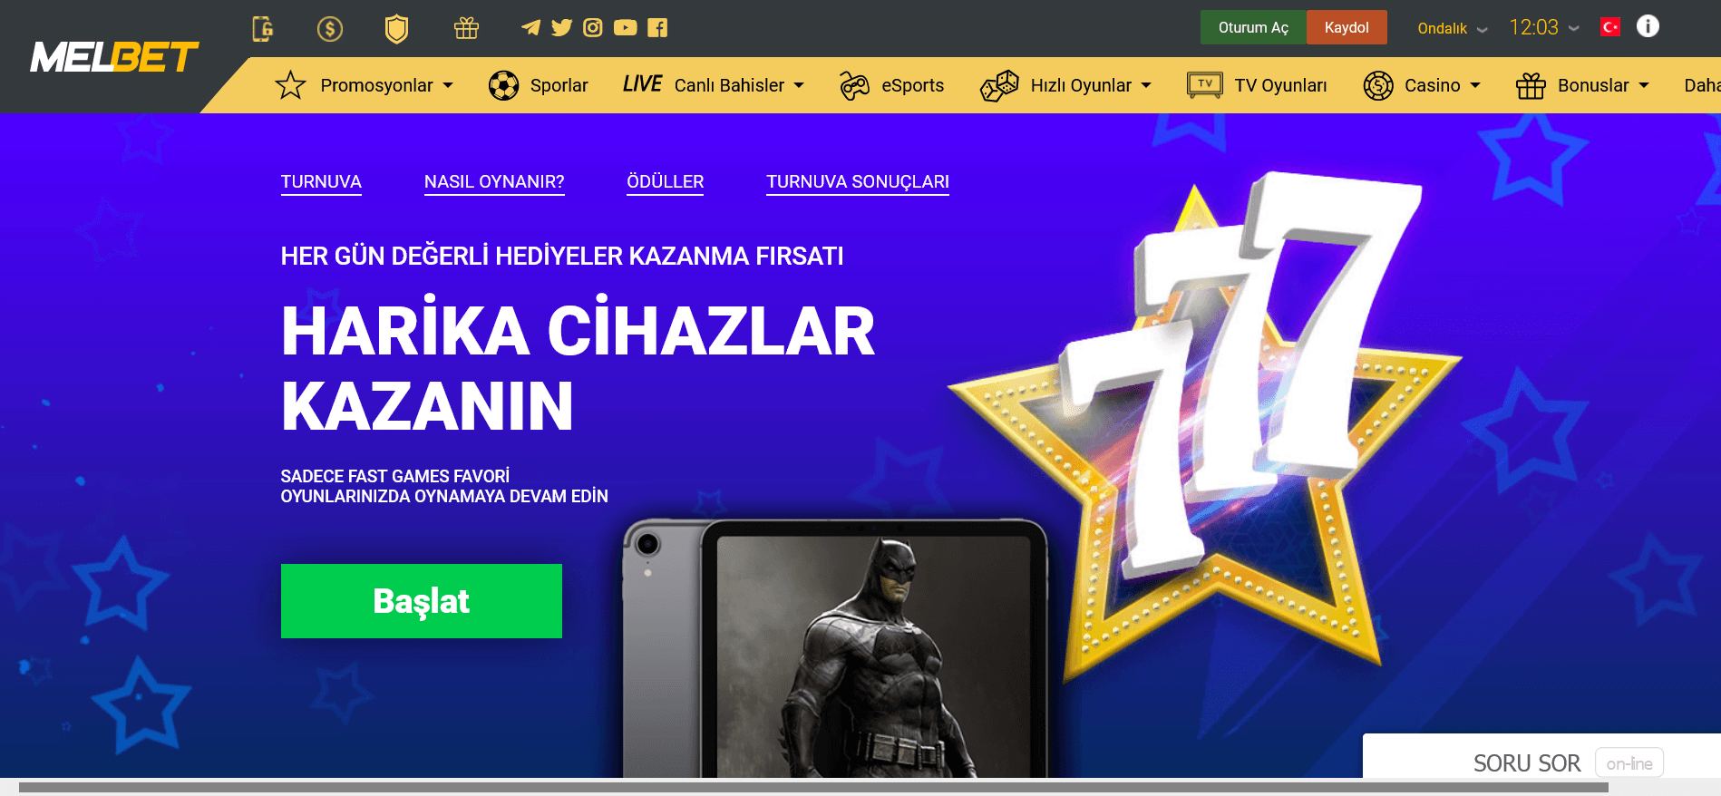This screenshot has width=1721, height=796.
Task: Change language via Turkish flag
Action: (x=1610, y=27)
